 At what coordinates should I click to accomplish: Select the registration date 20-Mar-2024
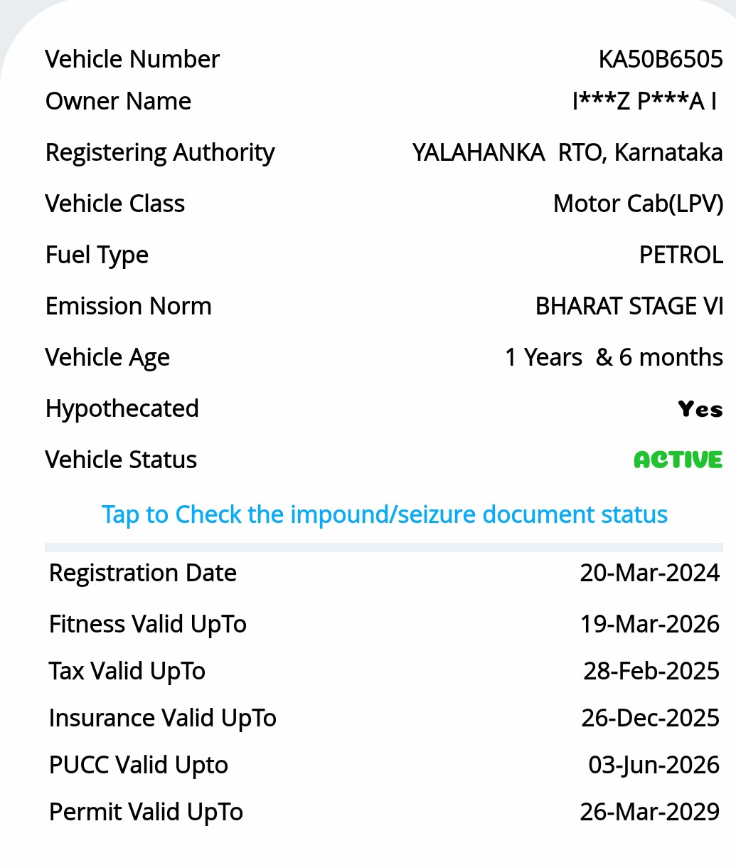[649, 573]
